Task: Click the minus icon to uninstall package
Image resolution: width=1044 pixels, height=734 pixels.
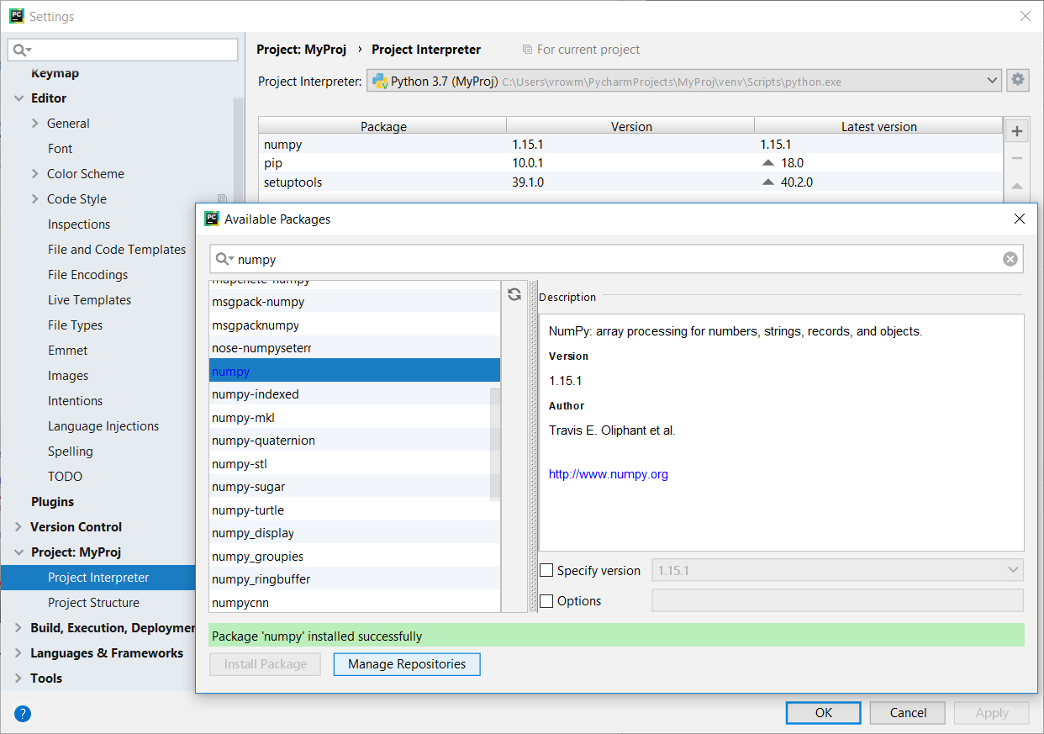Action: pos(1017,158)
